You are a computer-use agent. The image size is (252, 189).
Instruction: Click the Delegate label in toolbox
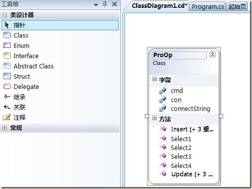[x=26, y=87]
